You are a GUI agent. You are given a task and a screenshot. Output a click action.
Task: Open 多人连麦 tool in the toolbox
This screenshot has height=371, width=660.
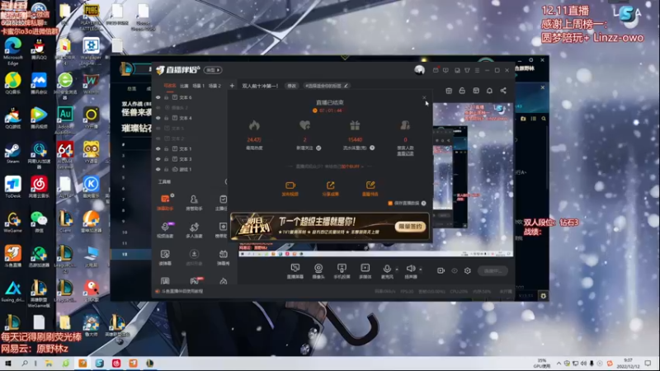194,230
